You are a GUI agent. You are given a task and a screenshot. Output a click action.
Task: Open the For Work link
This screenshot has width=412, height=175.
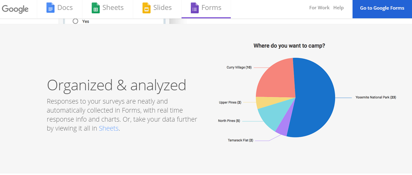pyautogui.click(x=319, y=8)
